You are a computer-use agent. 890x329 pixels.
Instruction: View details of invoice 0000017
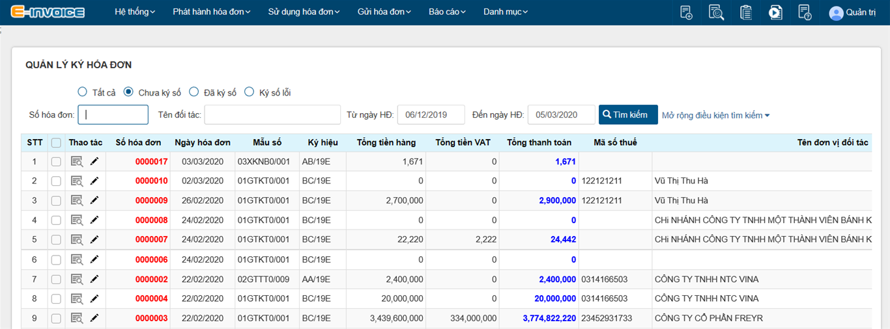click(77, 162)
